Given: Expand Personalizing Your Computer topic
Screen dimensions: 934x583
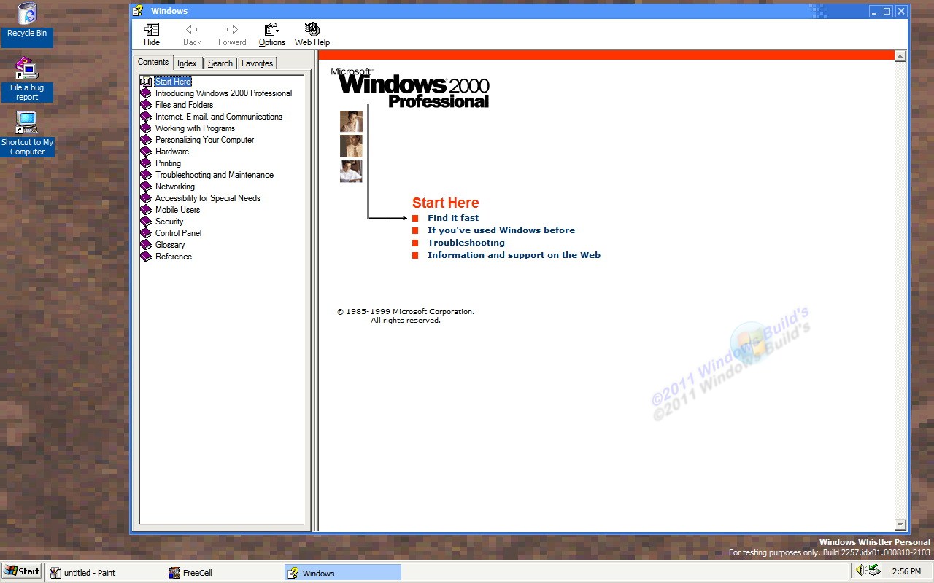Looking at the screenshot, I should 204,140.
